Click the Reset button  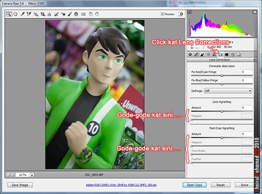[x=221, y=185]
